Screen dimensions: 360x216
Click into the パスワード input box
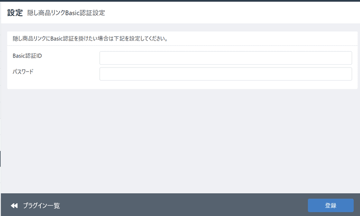coord(225,74)
